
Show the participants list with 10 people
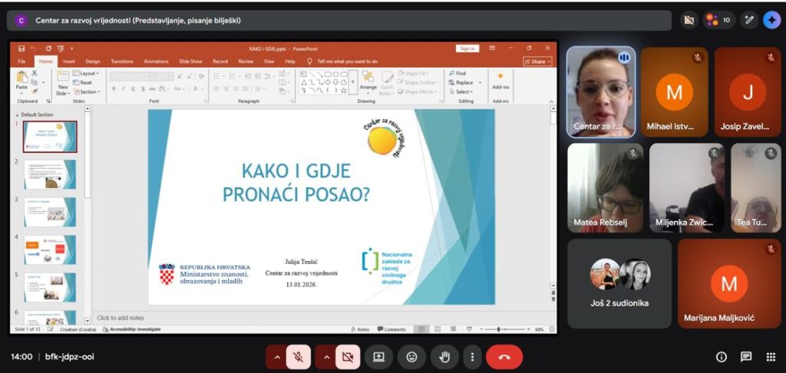pyautogui.click(x=718, y=20)
